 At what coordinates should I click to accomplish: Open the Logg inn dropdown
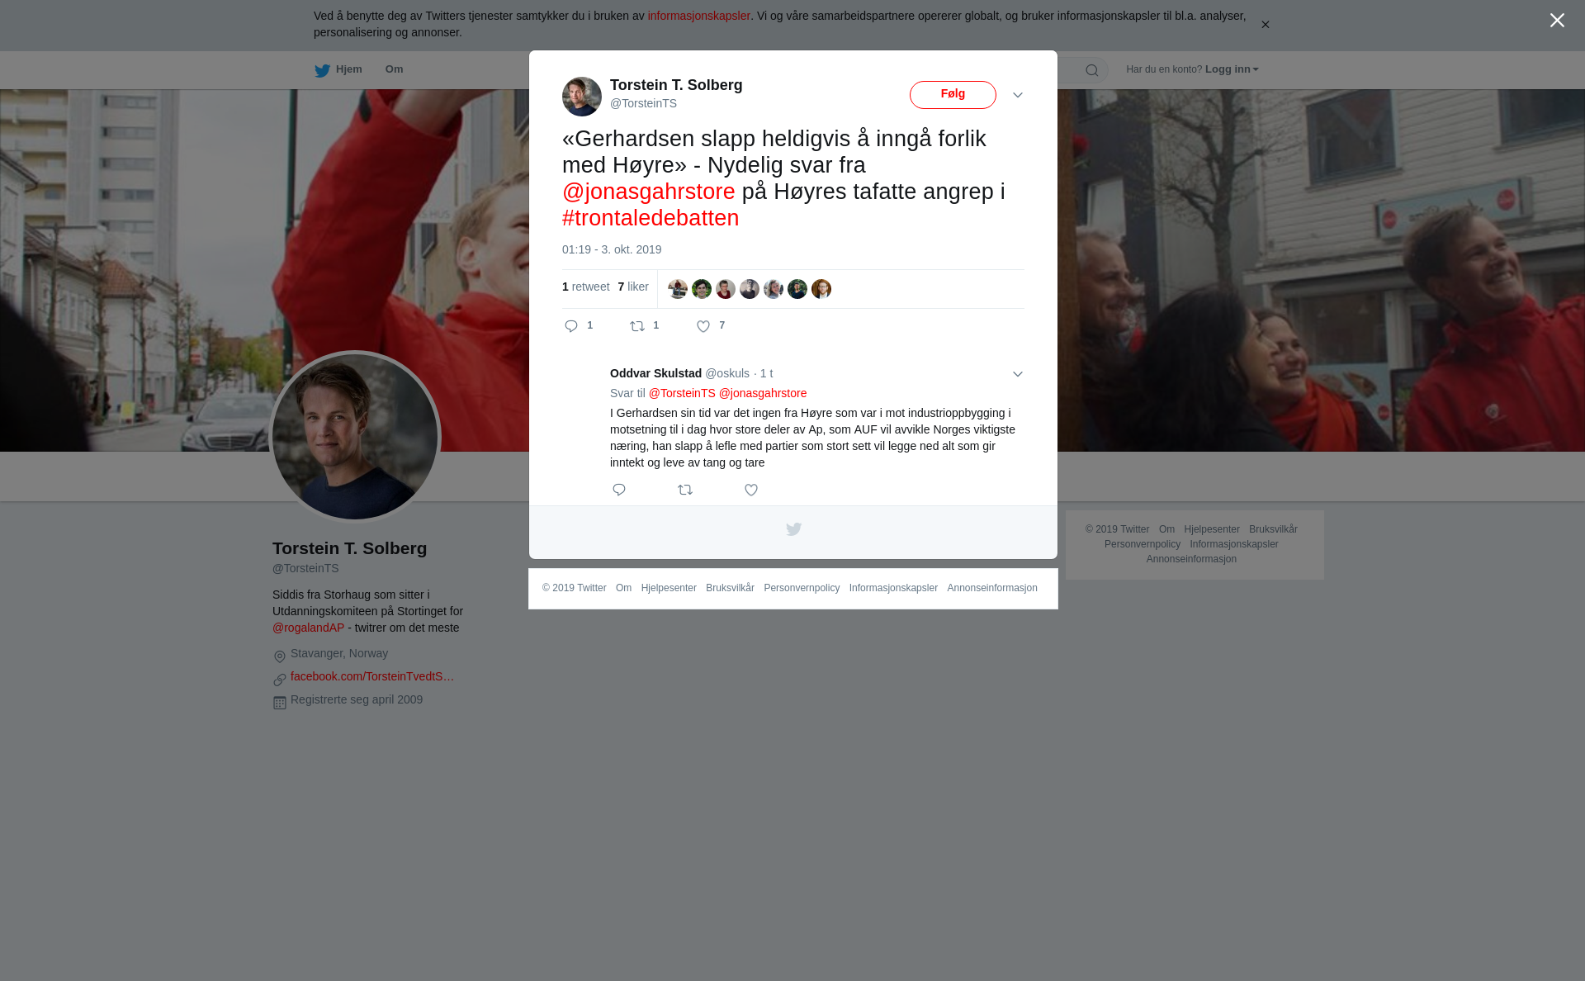click(x=1232, y=69)
